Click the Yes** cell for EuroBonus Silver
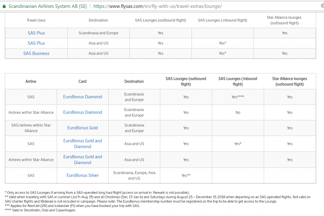324x216 pixels. (x=186, y=176)
